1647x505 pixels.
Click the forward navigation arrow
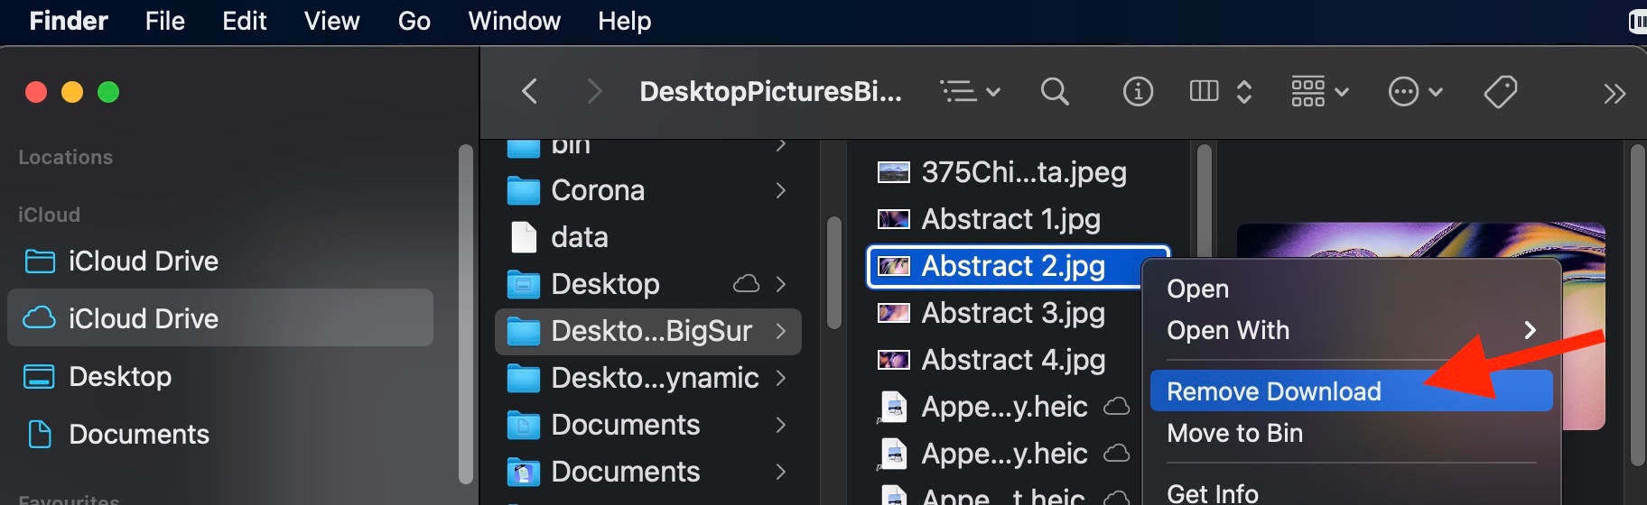click(593, 91)
